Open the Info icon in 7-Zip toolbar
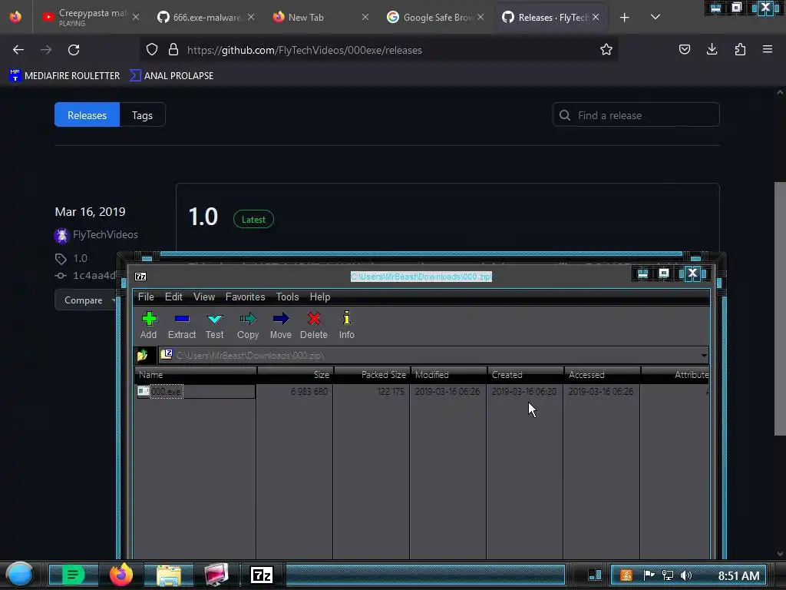The width and height of the screenshot is (786, 590). 346,325
